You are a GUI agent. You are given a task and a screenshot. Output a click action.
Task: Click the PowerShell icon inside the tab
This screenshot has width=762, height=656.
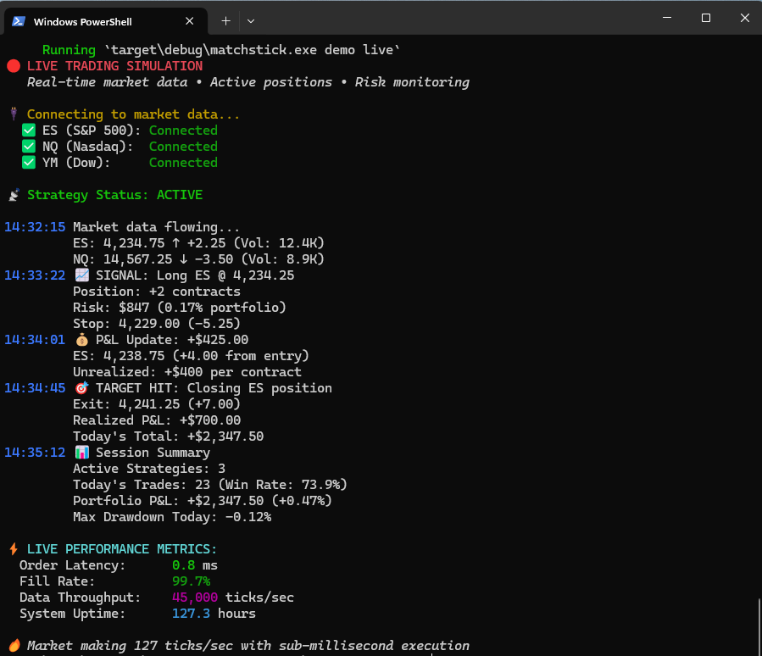tap(20, 20)
